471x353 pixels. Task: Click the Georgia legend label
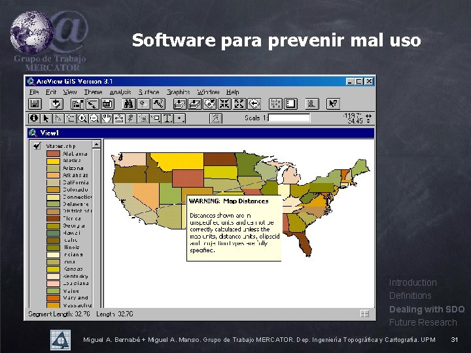(73, 226)
